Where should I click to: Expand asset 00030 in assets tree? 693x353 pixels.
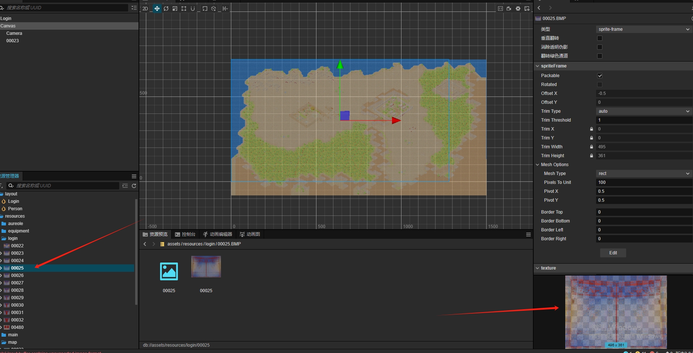[1, 305]
